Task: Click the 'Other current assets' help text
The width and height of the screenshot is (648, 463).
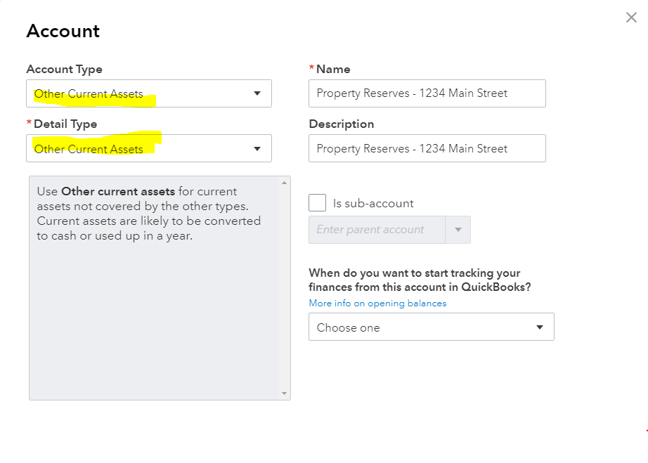Action: point(149,213)
